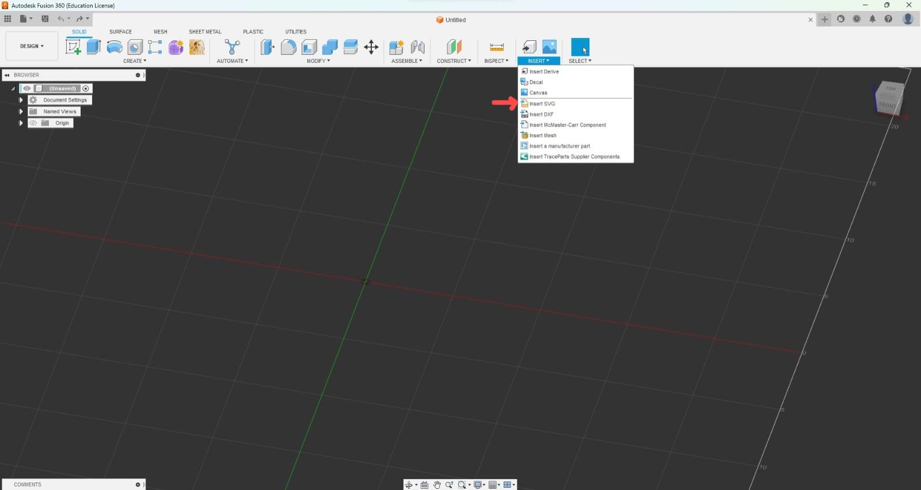
Task: Select the Create Sketch tool
Action: pos(73,47)
